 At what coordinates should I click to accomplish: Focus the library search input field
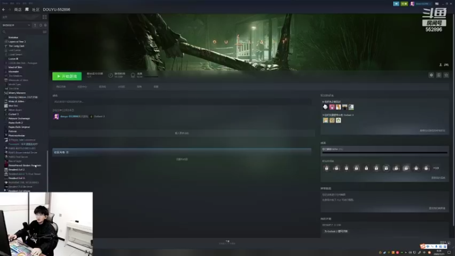tap(23, 32)
